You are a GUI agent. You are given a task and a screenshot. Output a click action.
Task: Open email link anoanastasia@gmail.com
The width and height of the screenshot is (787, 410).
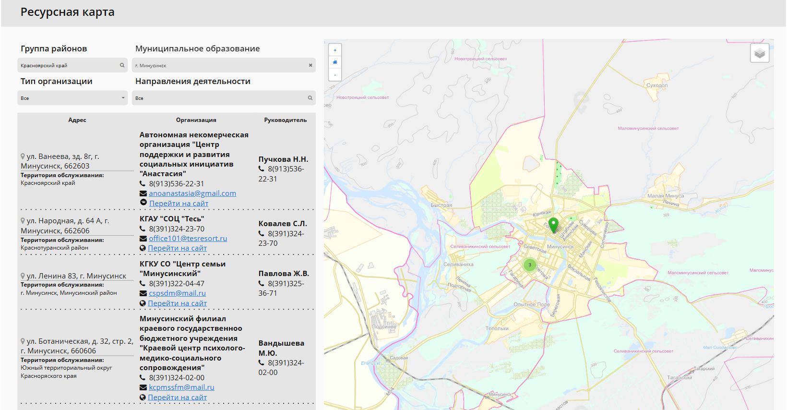tap(192, 193)
